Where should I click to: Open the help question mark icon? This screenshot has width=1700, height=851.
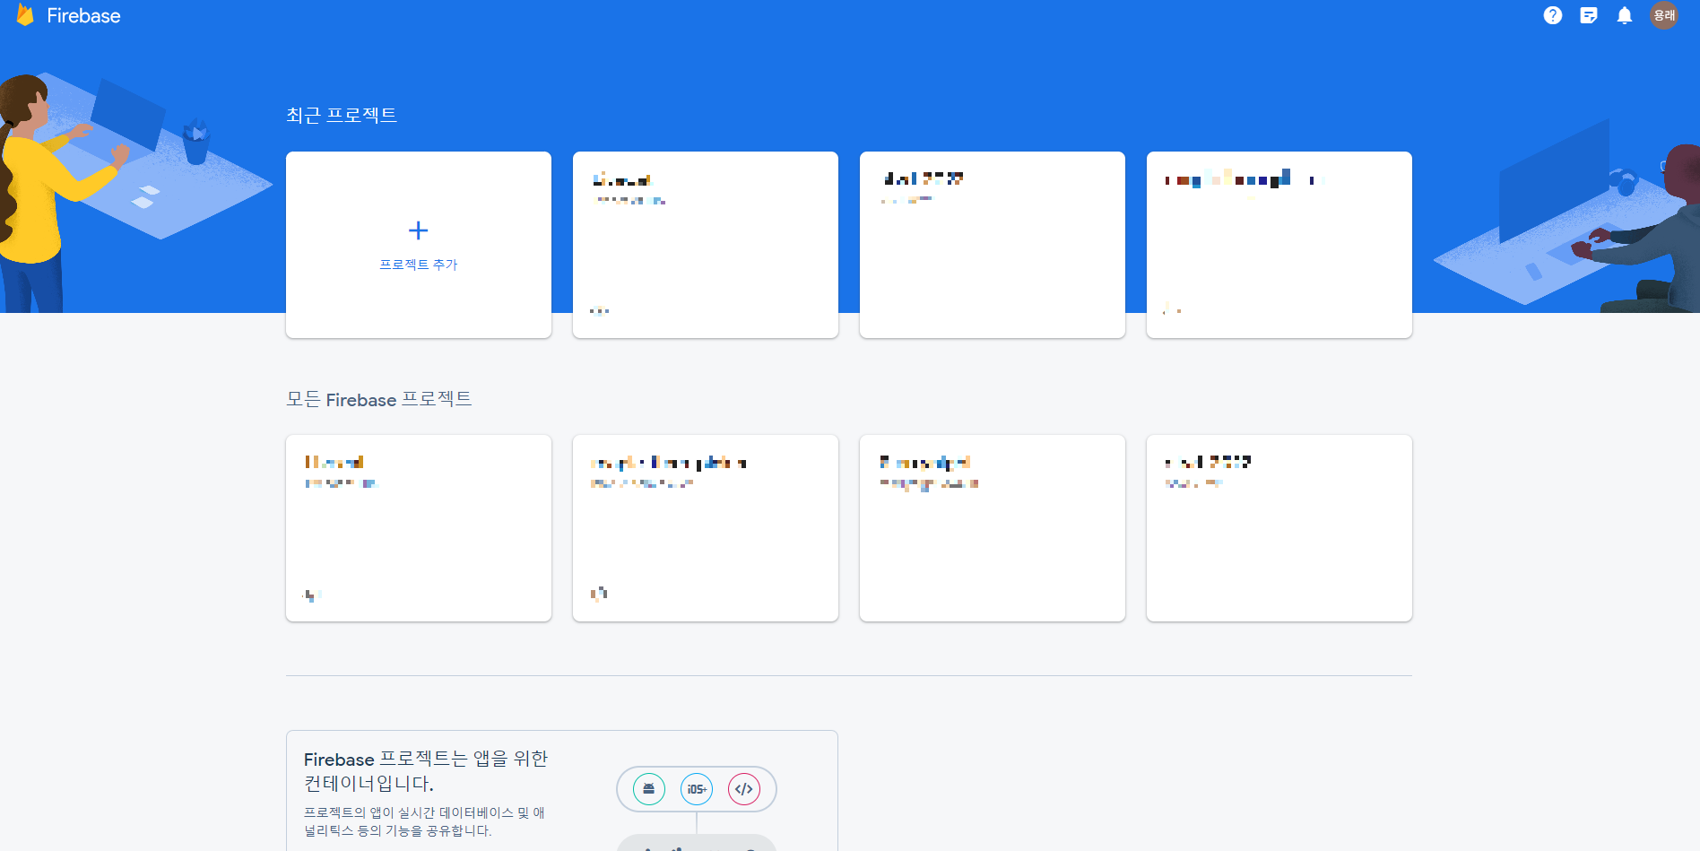coord(1553,15)
